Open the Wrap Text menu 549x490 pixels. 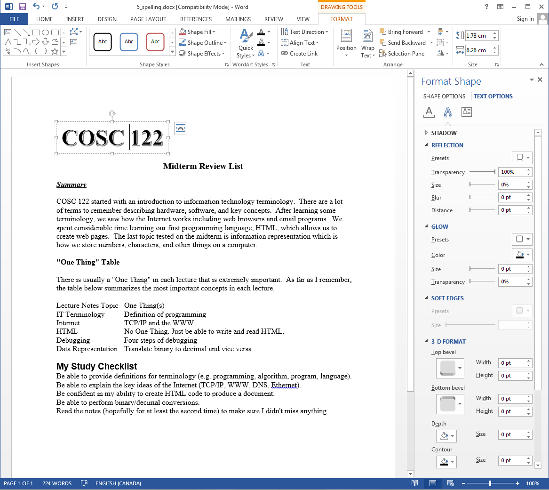point(367,43)
